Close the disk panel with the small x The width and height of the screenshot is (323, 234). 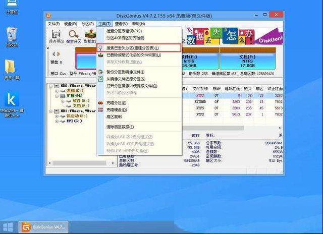coord(48,48)
